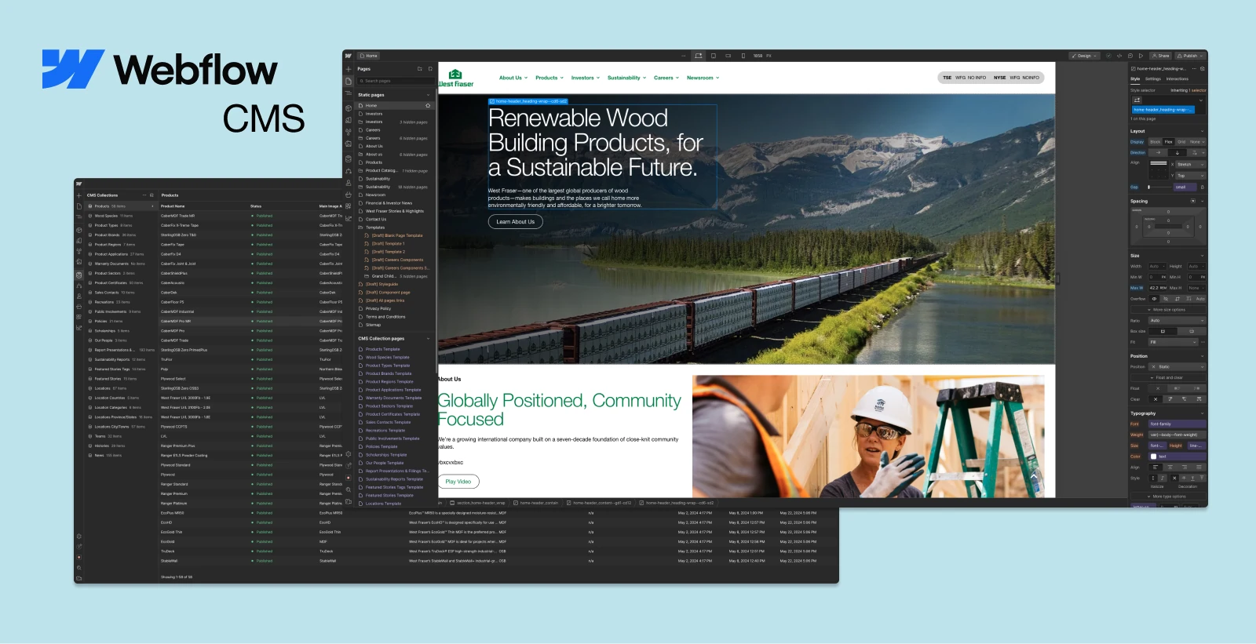
Task: Switch to tablet breakpoint
Action: 714,56
